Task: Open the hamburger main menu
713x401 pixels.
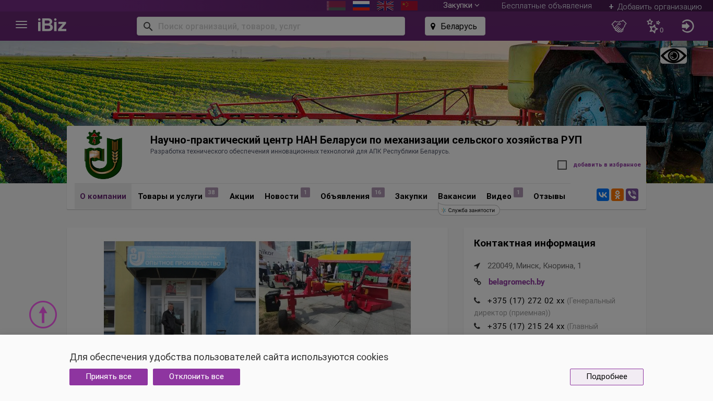Action: (x=21, y=25)
